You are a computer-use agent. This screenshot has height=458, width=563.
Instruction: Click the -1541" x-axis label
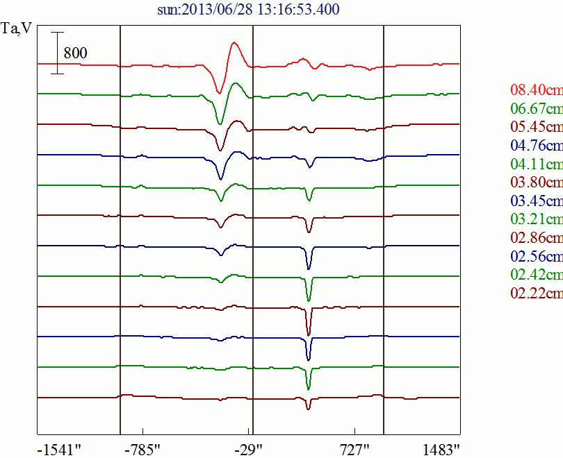pos(59,450)
